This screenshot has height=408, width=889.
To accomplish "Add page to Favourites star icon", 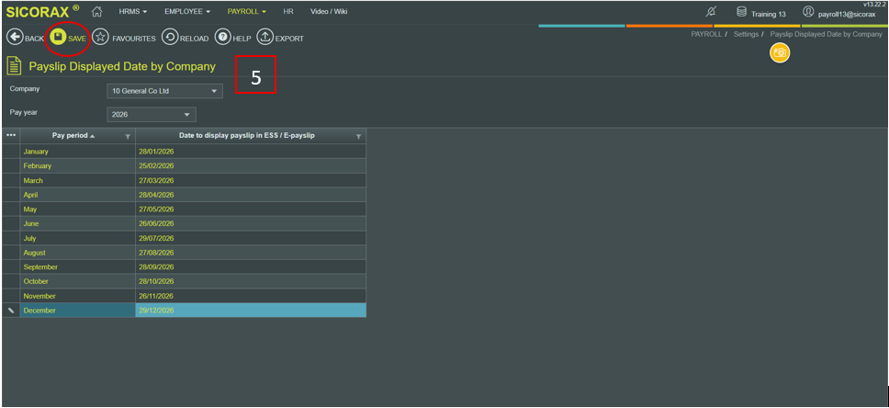I will (101, 38).
